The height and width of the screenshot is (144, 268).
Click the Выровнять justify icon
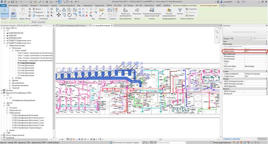(137, 11)
